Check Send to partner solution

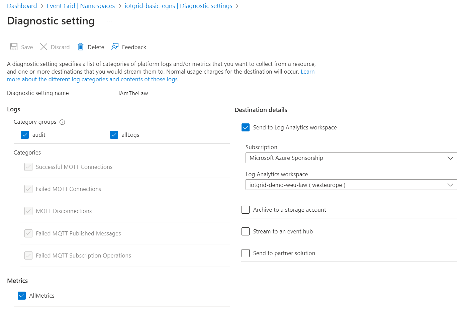(246, 253)
